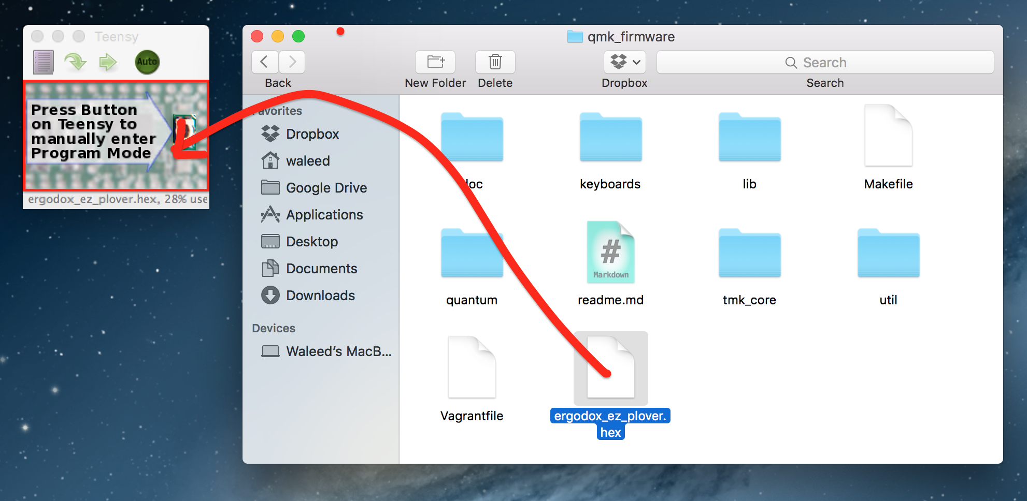Minimize the Finder window with yellow button
Image resolution: width=1027 pixels, height=501 pixels.
(x=278, y=36)
